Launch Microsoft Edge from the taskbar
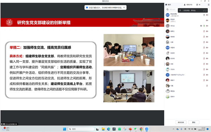 tap(108, 129)
